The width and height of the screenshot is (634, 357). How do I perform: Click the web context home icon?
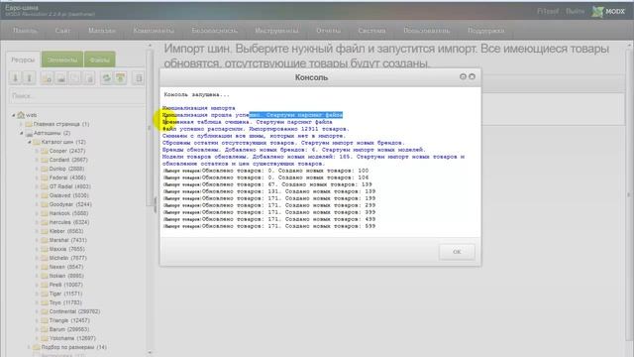[x=21, y=115]
